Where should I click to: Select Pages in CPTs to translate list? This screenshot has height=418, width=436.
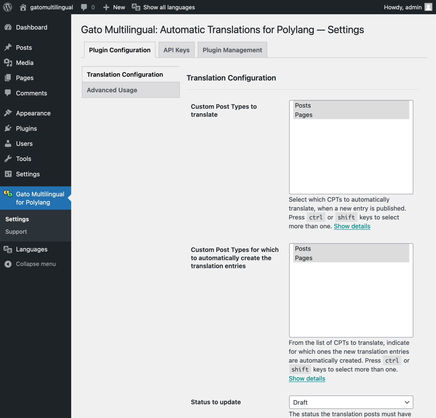351,115
